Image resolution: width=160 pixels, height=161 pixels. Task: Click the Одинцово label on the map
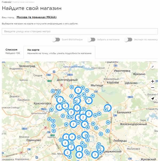(x=34, y=140)
